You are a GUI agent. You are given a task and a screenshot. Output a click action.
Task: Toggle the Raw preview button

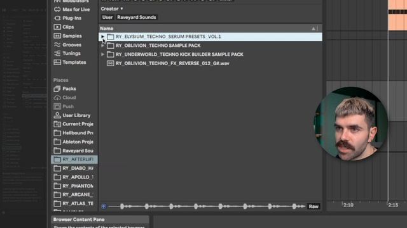tap(314, 206)
